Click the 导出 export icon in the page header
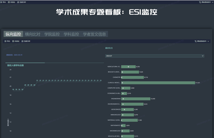The image size is (214, 138). click(2, 2)
